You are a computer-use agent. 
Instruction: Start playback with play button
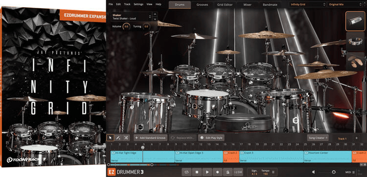(207, 172)
